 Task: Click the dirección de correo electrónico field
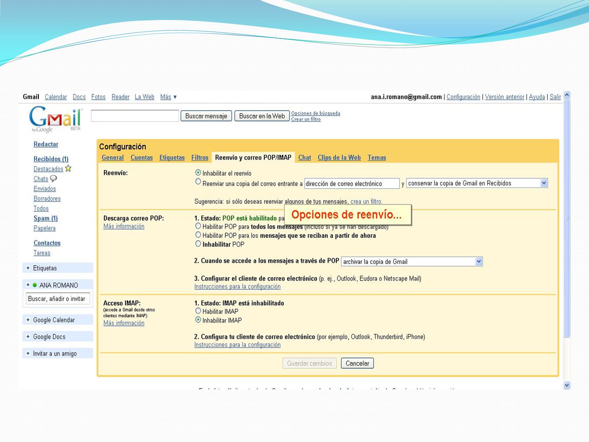click(352, 183)
